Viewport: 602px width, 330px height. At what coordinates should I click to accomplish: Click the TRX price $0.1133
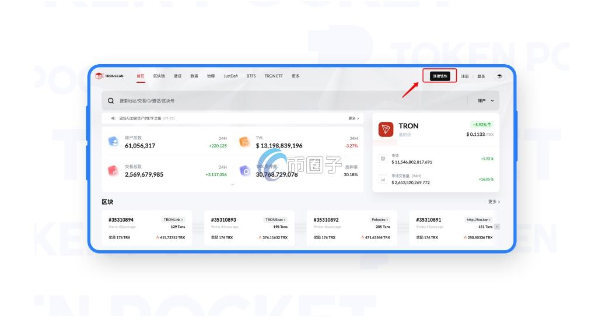pos(475,134)
